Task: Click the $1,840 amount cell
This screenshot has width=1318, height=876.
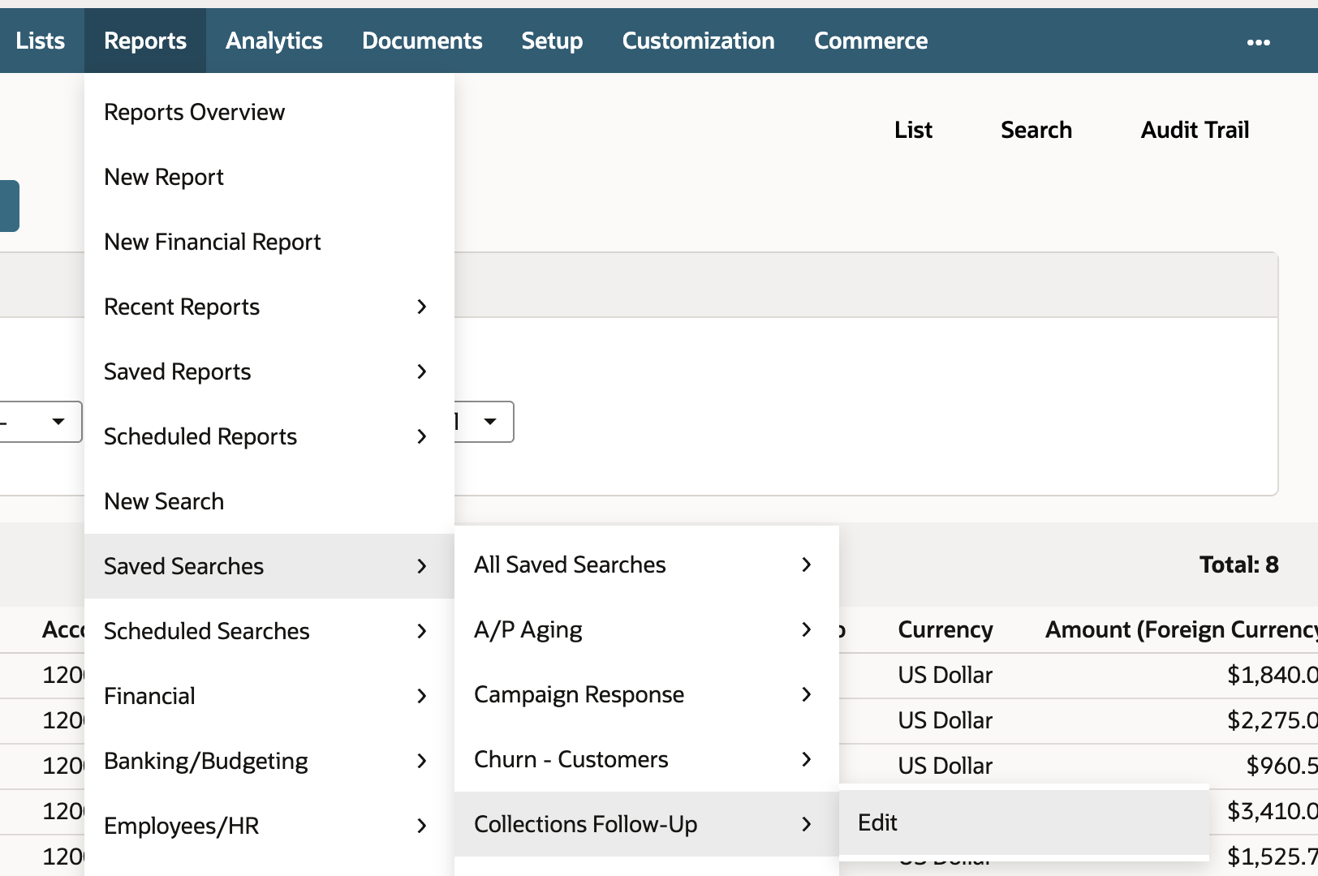Action: coord(1272,675)
